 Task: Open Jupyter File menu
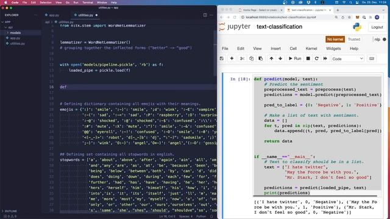225,49
